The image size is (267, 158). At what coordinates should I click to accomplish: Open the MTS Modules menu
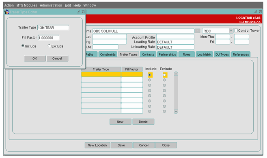coord(27,5)
